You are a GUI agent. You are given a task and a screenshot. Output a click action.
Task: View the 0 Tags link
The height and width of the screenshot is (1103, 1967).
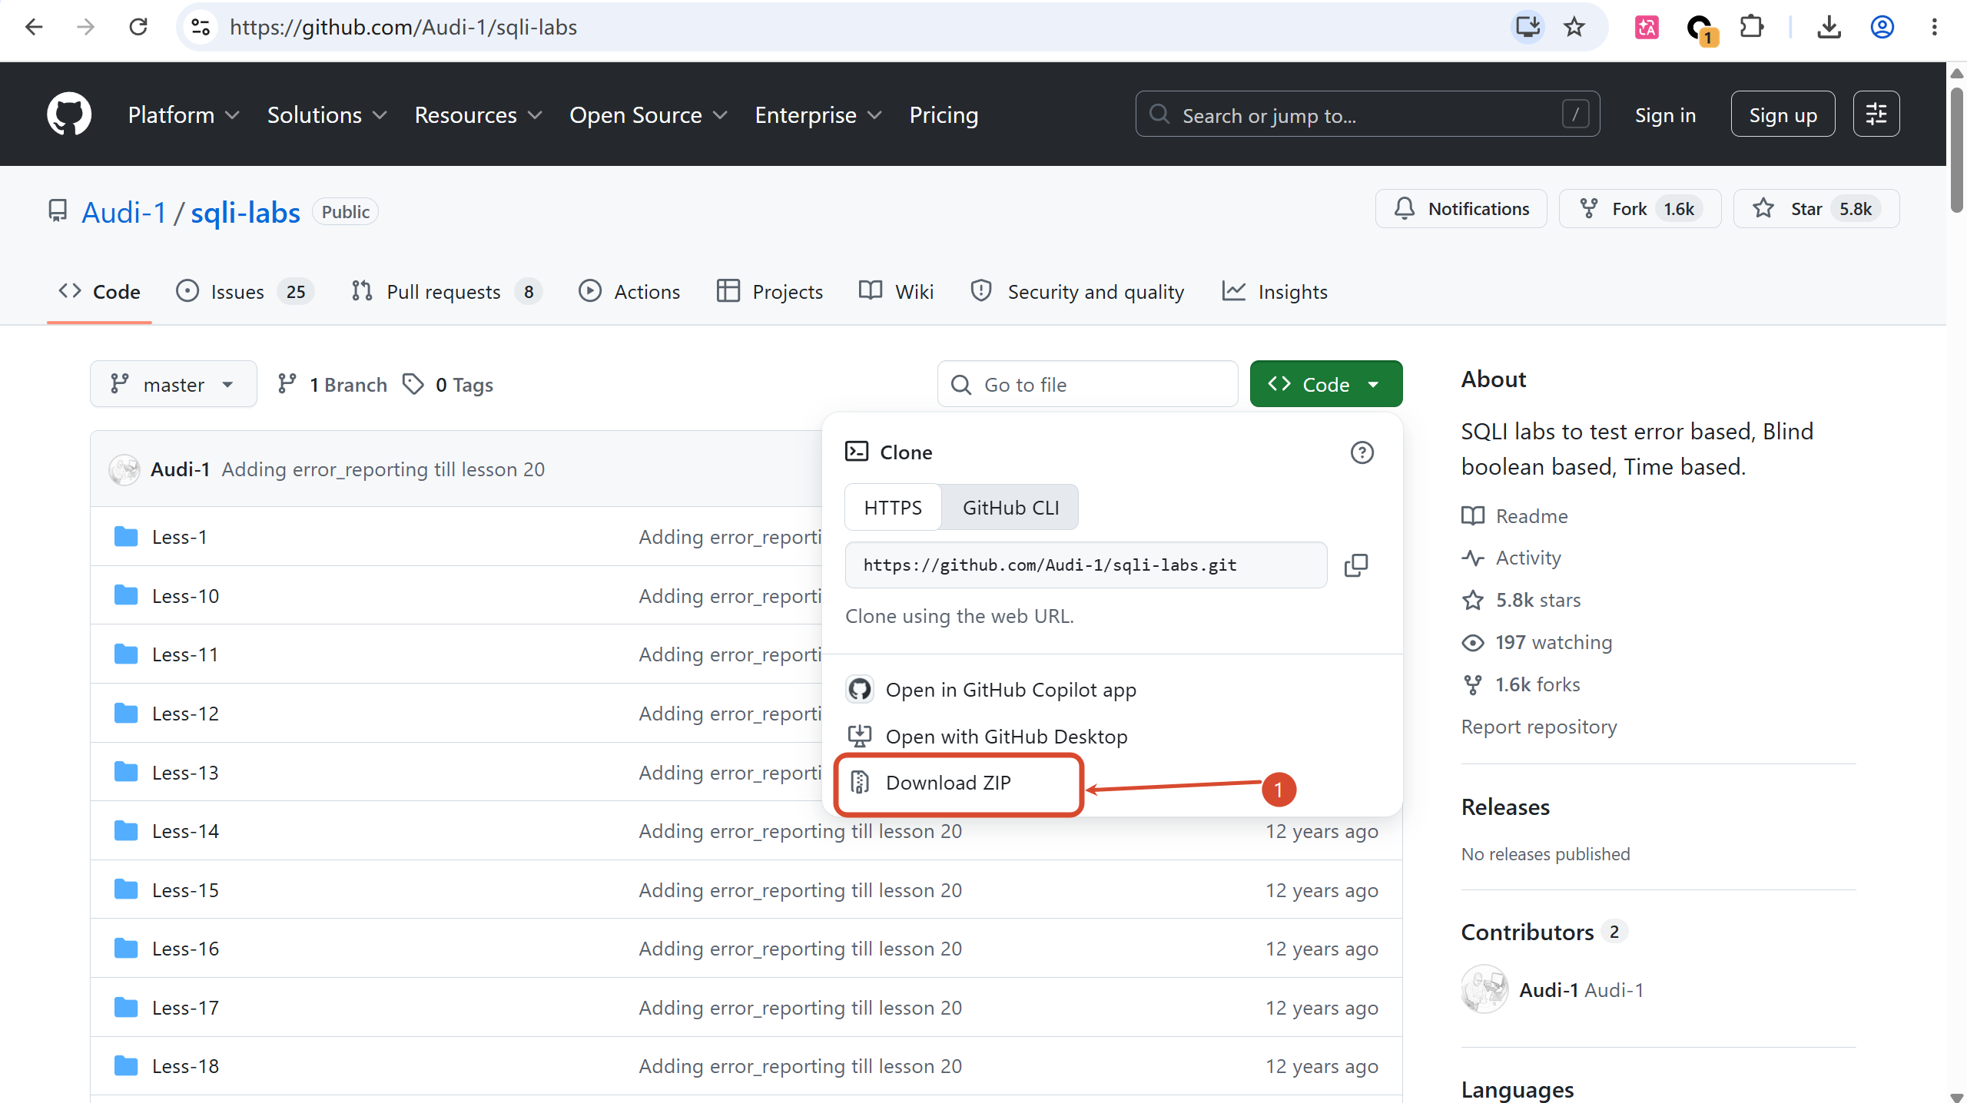point(449,384)
